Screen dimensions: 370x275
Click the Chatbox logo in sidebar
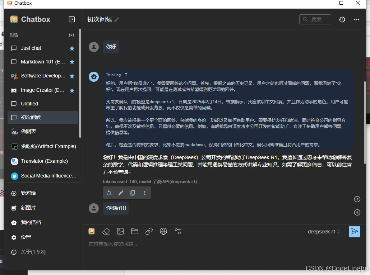(x=14, y=19)
